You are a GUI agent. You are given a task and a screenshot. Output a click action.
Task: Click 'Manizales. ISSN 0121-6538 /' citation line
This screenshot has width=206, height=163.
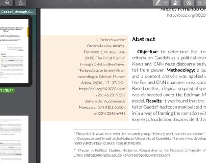[x=102, y=107]
